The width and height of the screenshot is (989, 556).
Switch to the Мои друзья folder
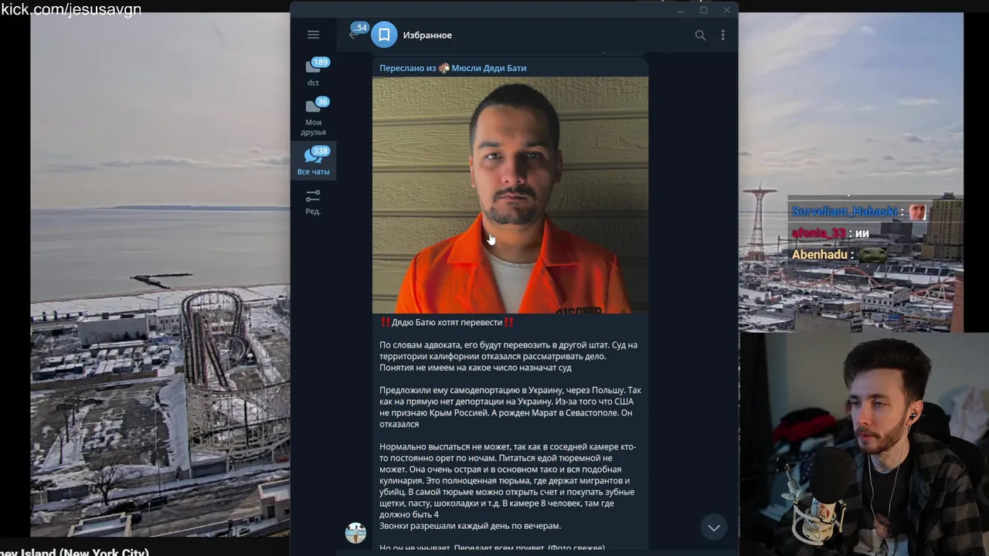click(x=313, y=117)
